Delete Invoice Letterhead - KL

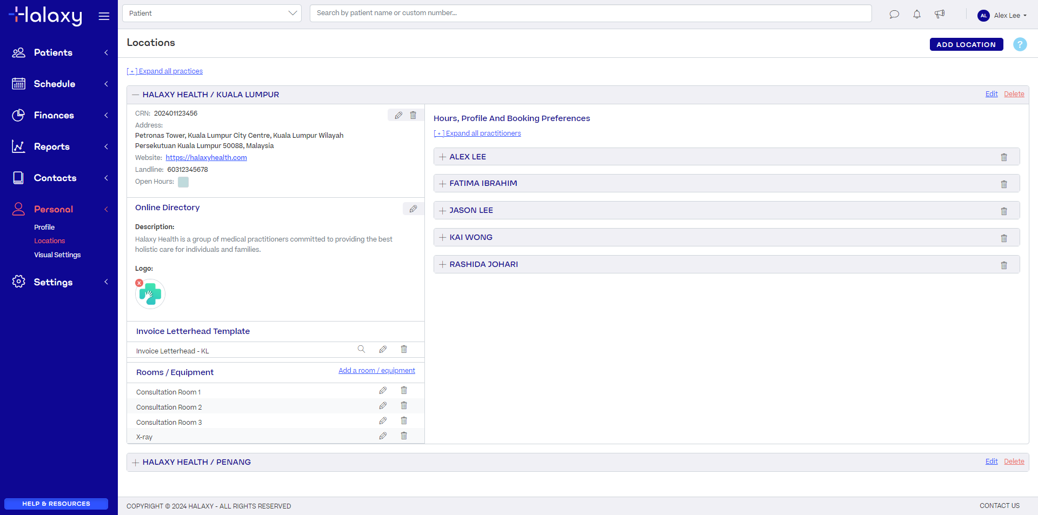tap(404, 349)
